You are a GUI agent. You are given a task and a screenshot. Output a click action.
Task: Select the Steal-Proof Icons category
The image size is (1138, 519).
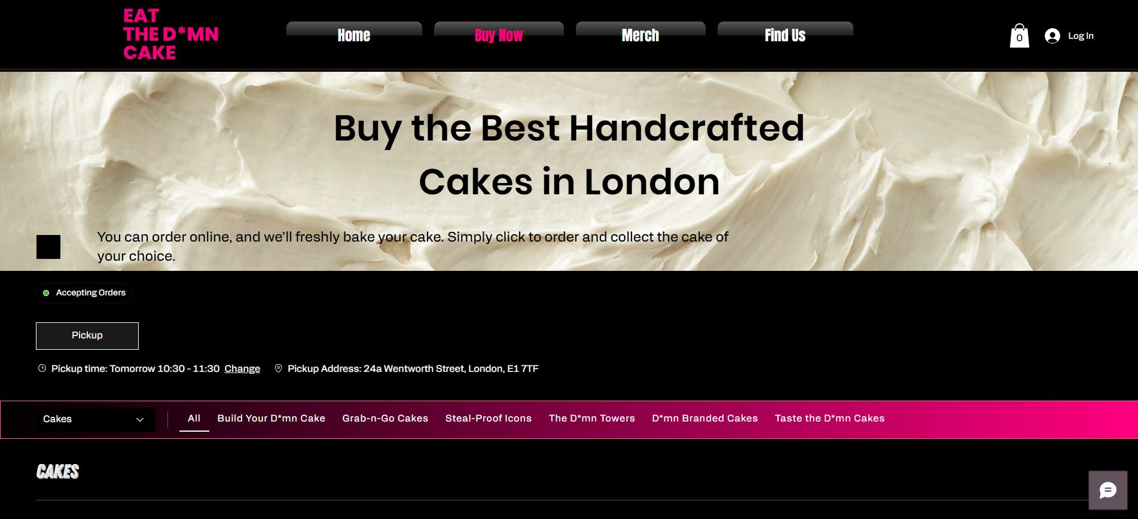click(489, 419)
